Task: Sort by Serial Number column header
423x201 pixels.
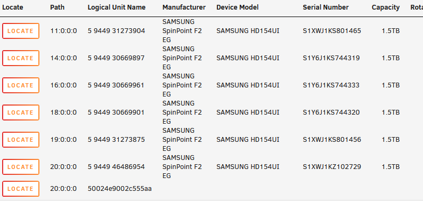Action: coord(326,7)
